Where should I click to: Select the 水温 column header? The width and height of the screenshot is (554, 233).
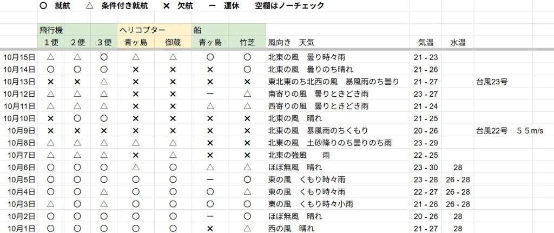pyautogui.click(x=457, y=42)
